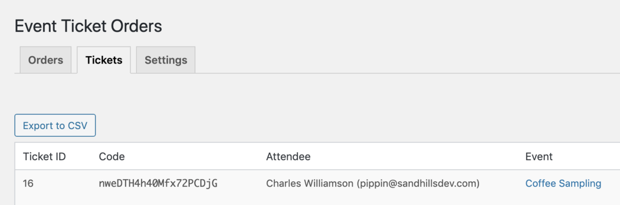The image size is (620, 205).
Task: Select ticket ID 16 cell
Action: [28, 183]
